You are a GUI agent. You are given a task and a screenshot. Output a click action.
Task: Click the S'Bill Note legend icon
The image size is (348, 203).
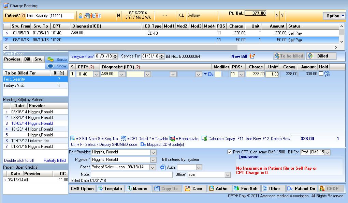tap(73, 138)
